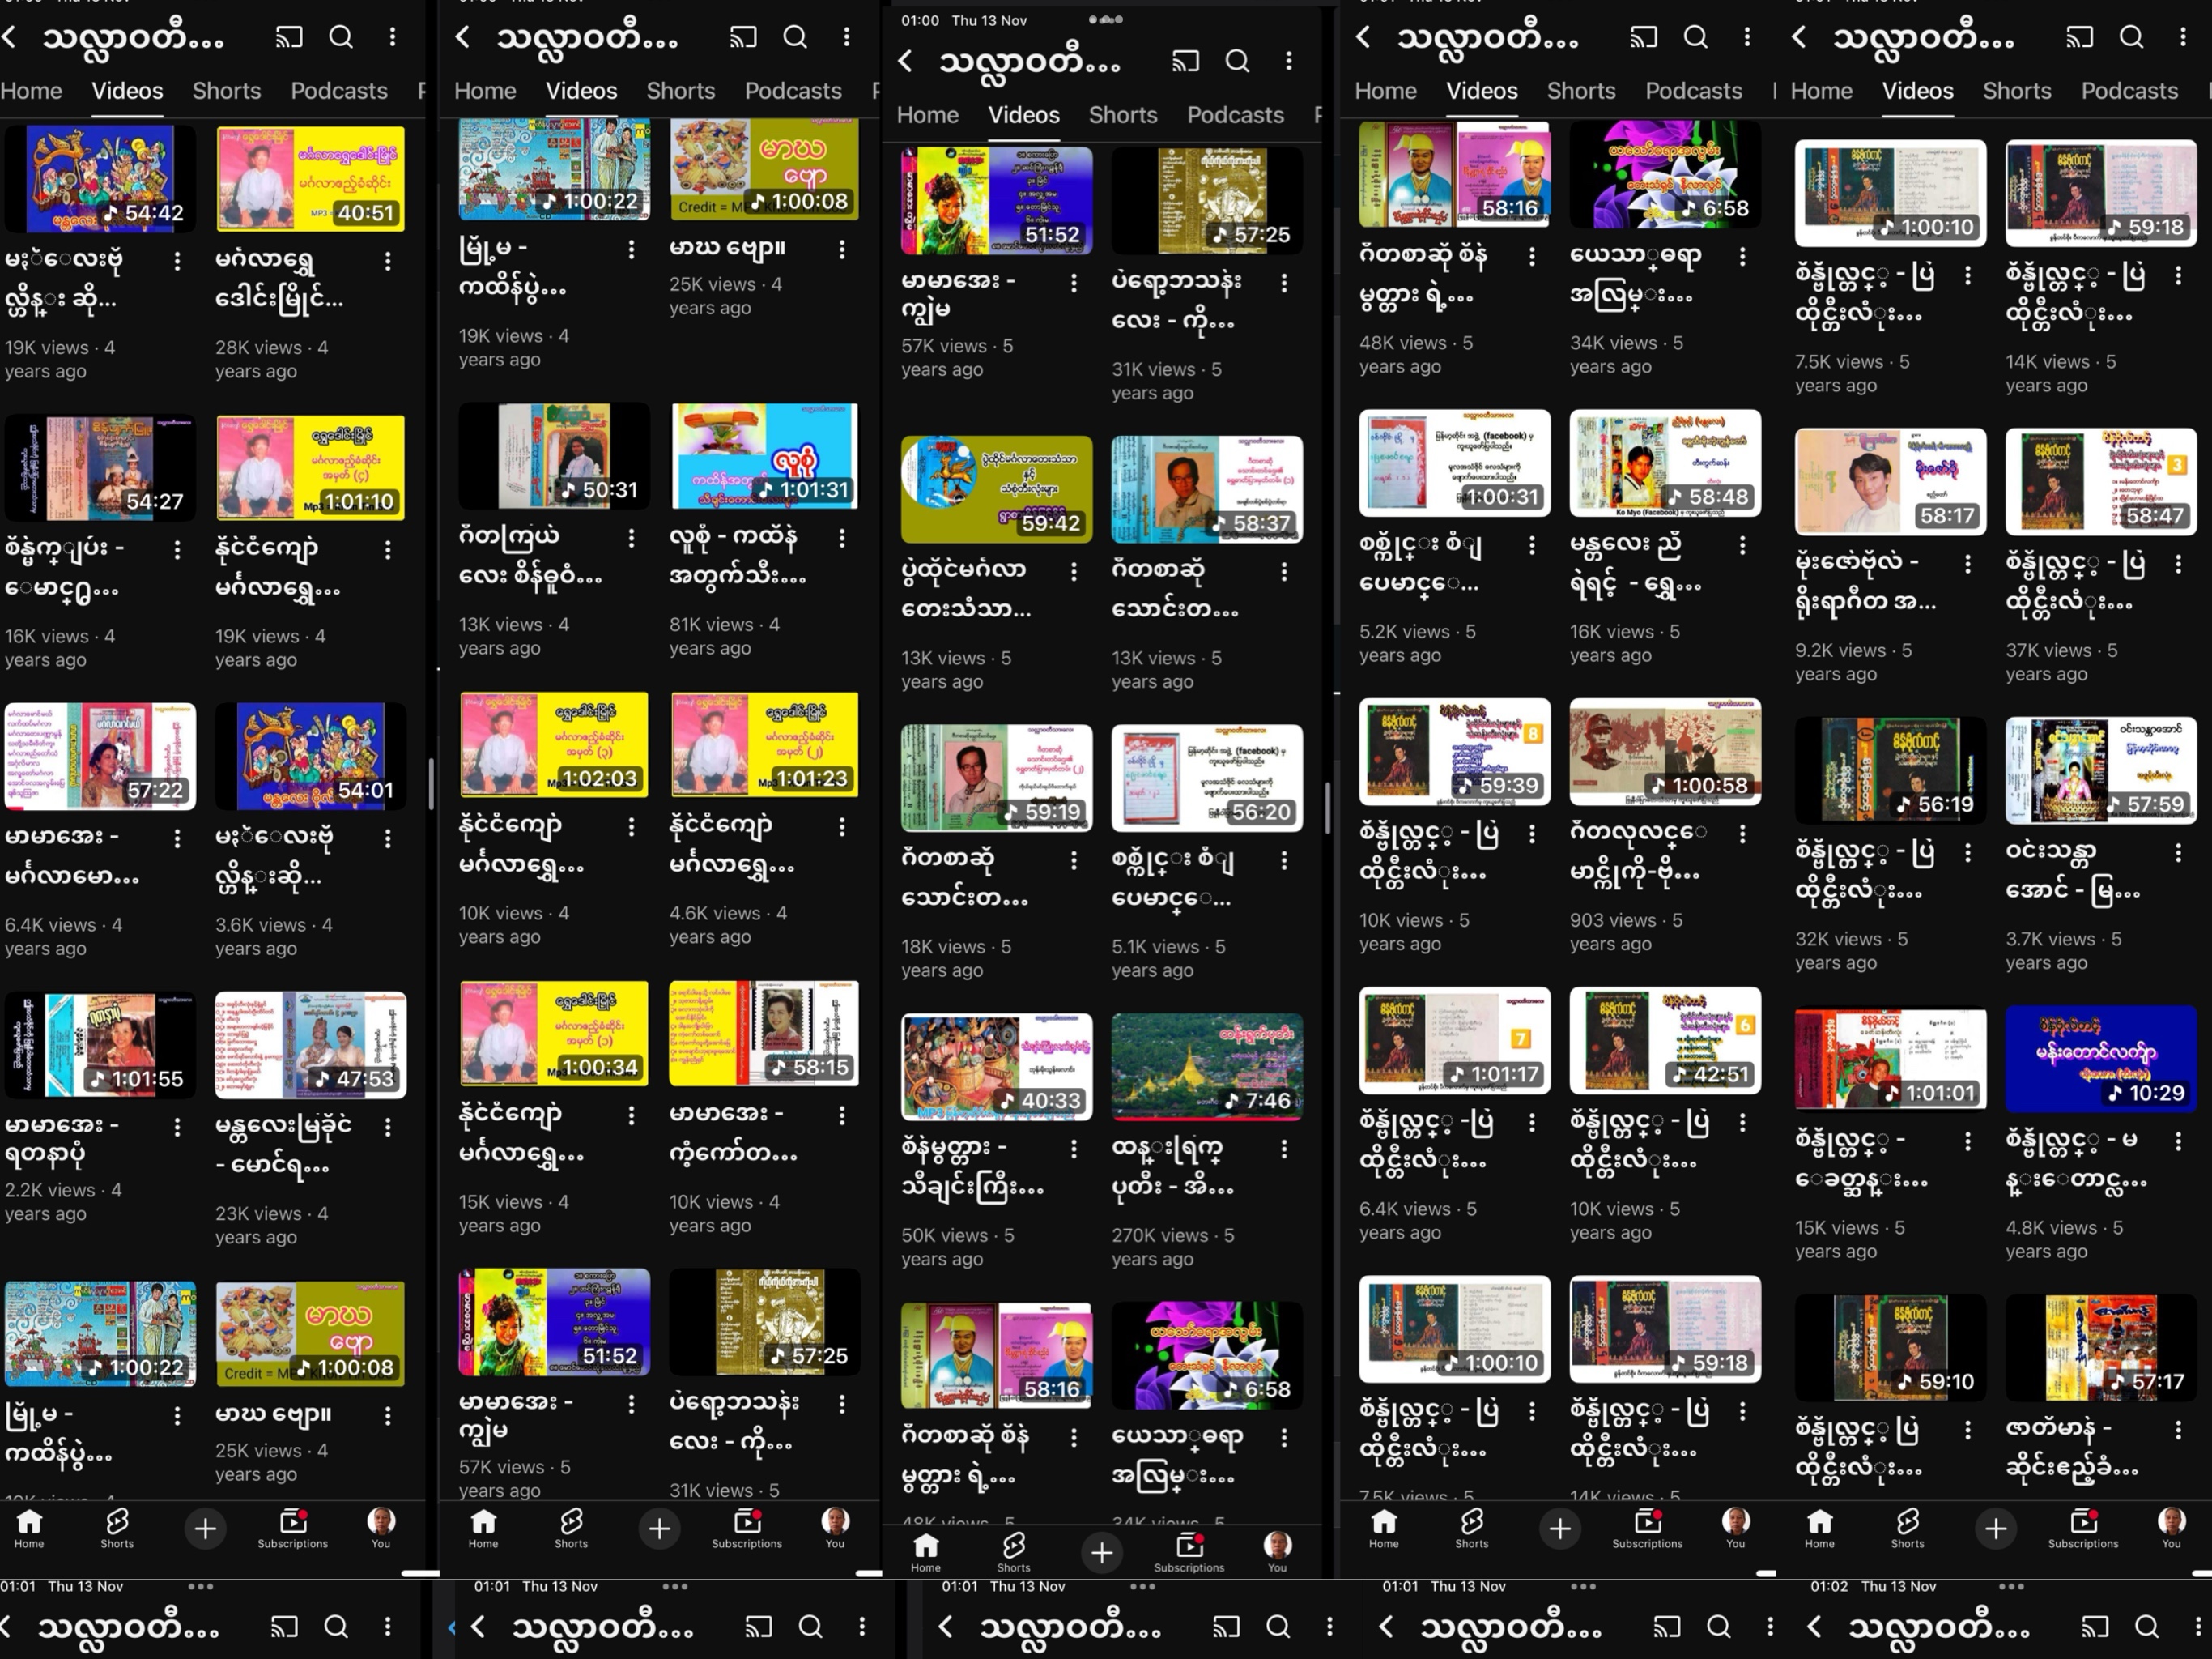
Task: Tap cast icon in panel showing 01:00 clock
Action: coord(1185,61)
